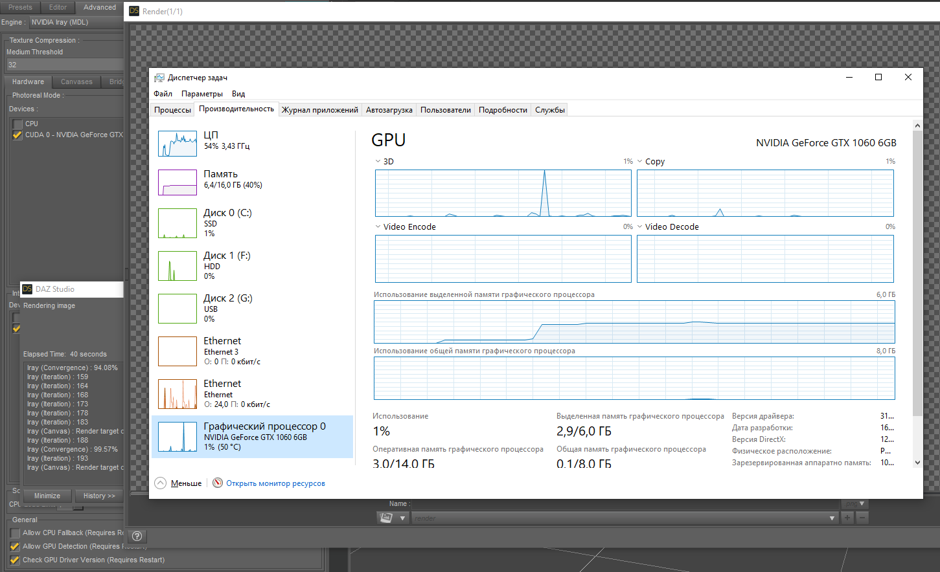
Task: Click the DS icon in Render window title
Action: [134, 11]
